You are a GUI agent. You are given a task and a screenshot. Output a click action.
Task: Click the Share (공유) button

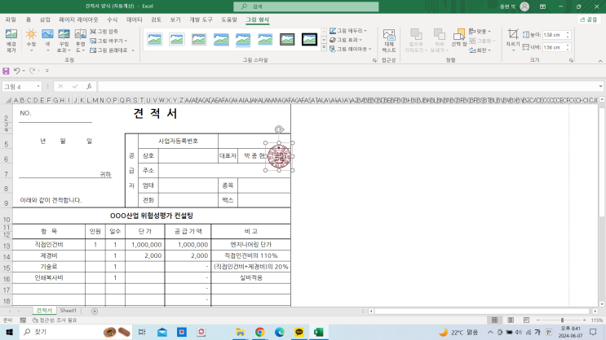pos(589,20)
